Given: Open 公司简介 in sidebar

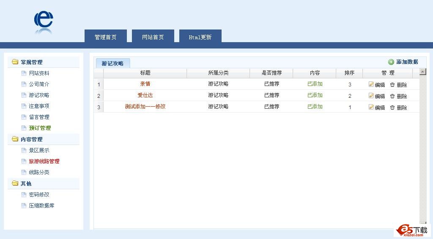Looking at the screenshot, I should [39, 84].
